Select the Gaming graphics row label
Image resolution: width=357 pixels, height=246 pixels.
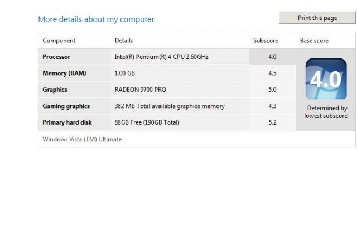click(x=66, y=106)
